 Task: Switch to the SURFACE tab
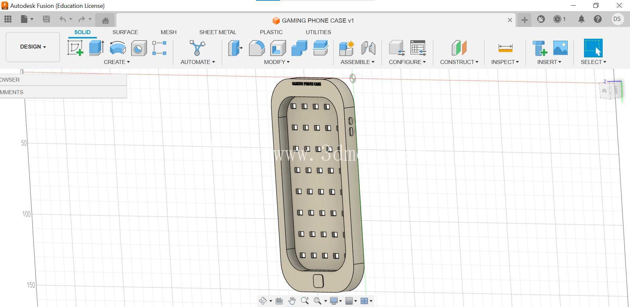point(125,32)
